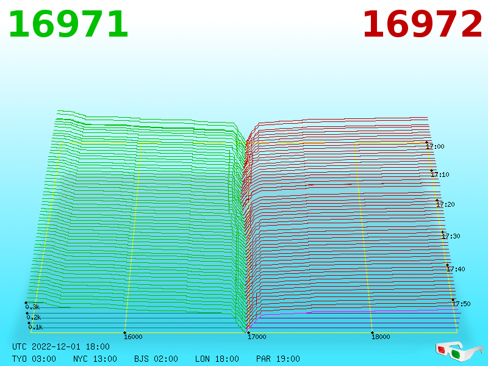Click the LON 18:00 London time
The height and width of the screenshot is (366, 488).
click(x=217, y=359)
